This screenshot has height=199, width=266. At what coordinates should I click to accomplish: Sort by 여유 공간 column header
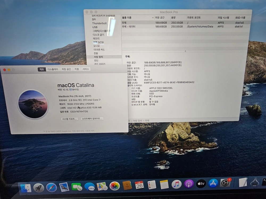(162, 18)
